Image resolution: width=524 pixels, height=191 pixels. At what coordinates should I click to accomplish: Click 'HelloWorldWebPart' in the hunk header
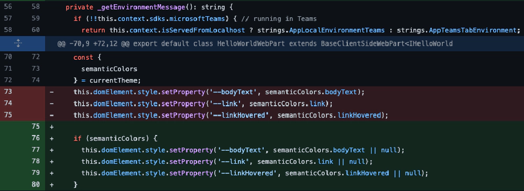(250, 43)
